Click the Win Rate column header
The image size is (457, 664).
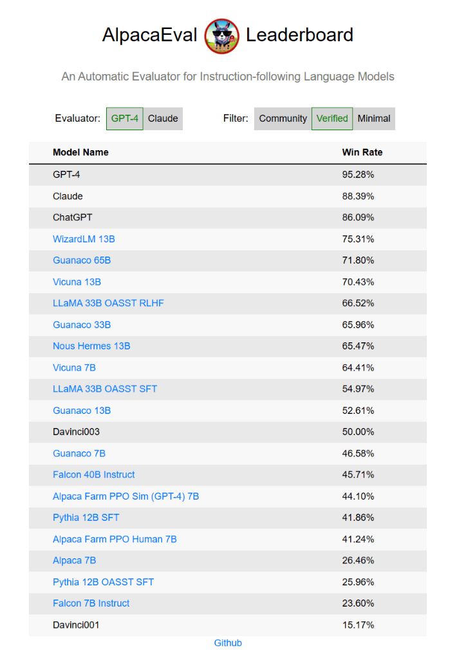(362, 152)
